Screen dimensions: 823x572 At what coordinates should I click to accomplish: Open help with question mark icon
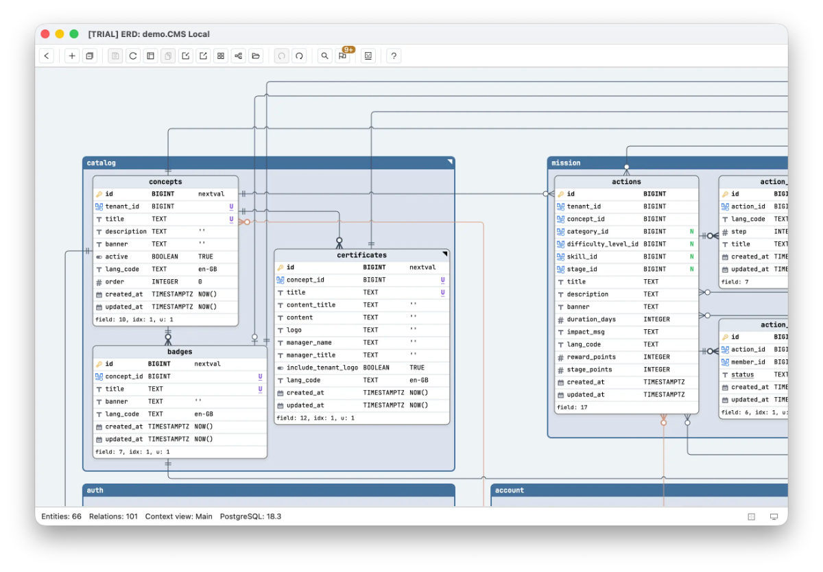tap(394, 56)
